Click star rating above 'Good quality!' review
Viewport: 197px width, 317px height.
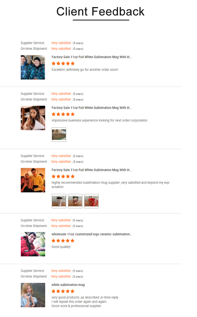[63, 241]
